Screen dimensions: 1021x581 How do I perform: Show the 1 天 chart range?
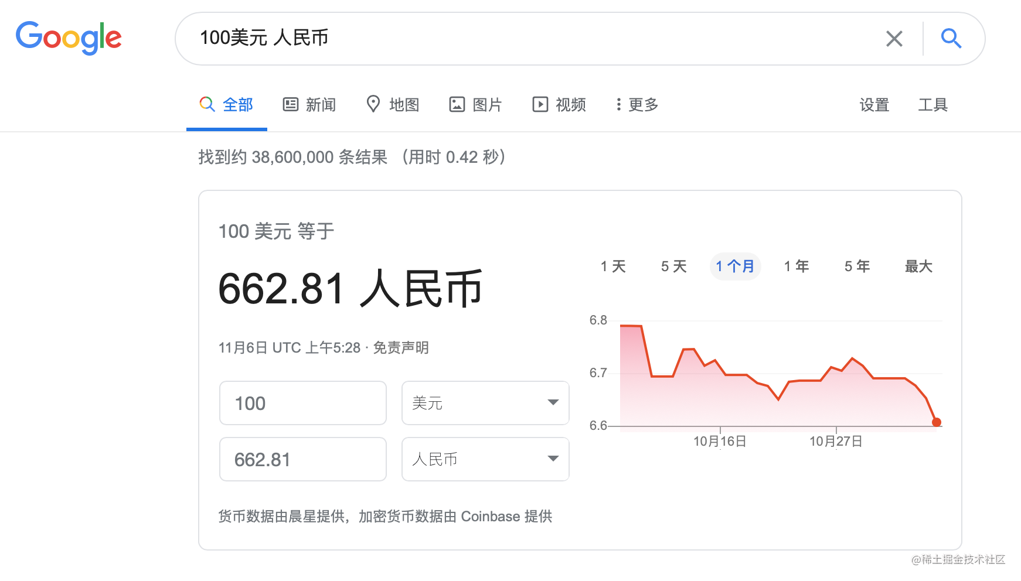[x=613, y=266]
